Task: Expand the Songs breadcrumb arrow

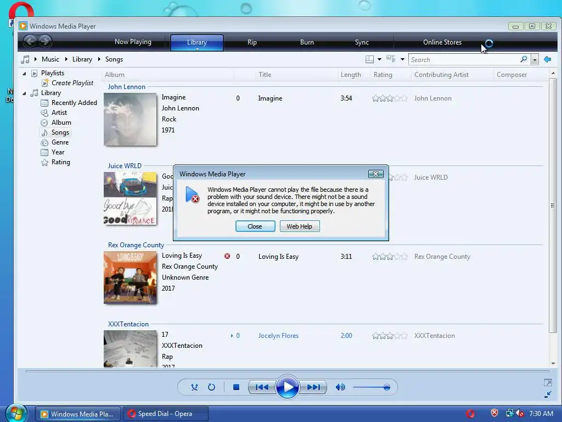Action: pos(99,59)
